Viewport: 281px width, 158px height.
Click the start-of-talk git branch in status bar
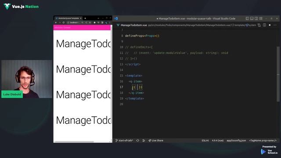(124, 140)
